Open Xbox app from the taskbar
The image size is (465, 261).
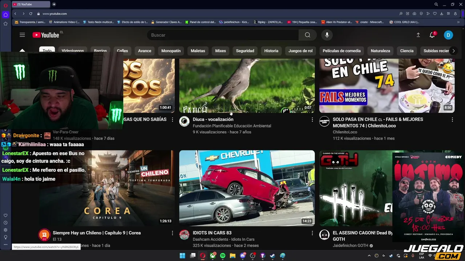[213, 256]
